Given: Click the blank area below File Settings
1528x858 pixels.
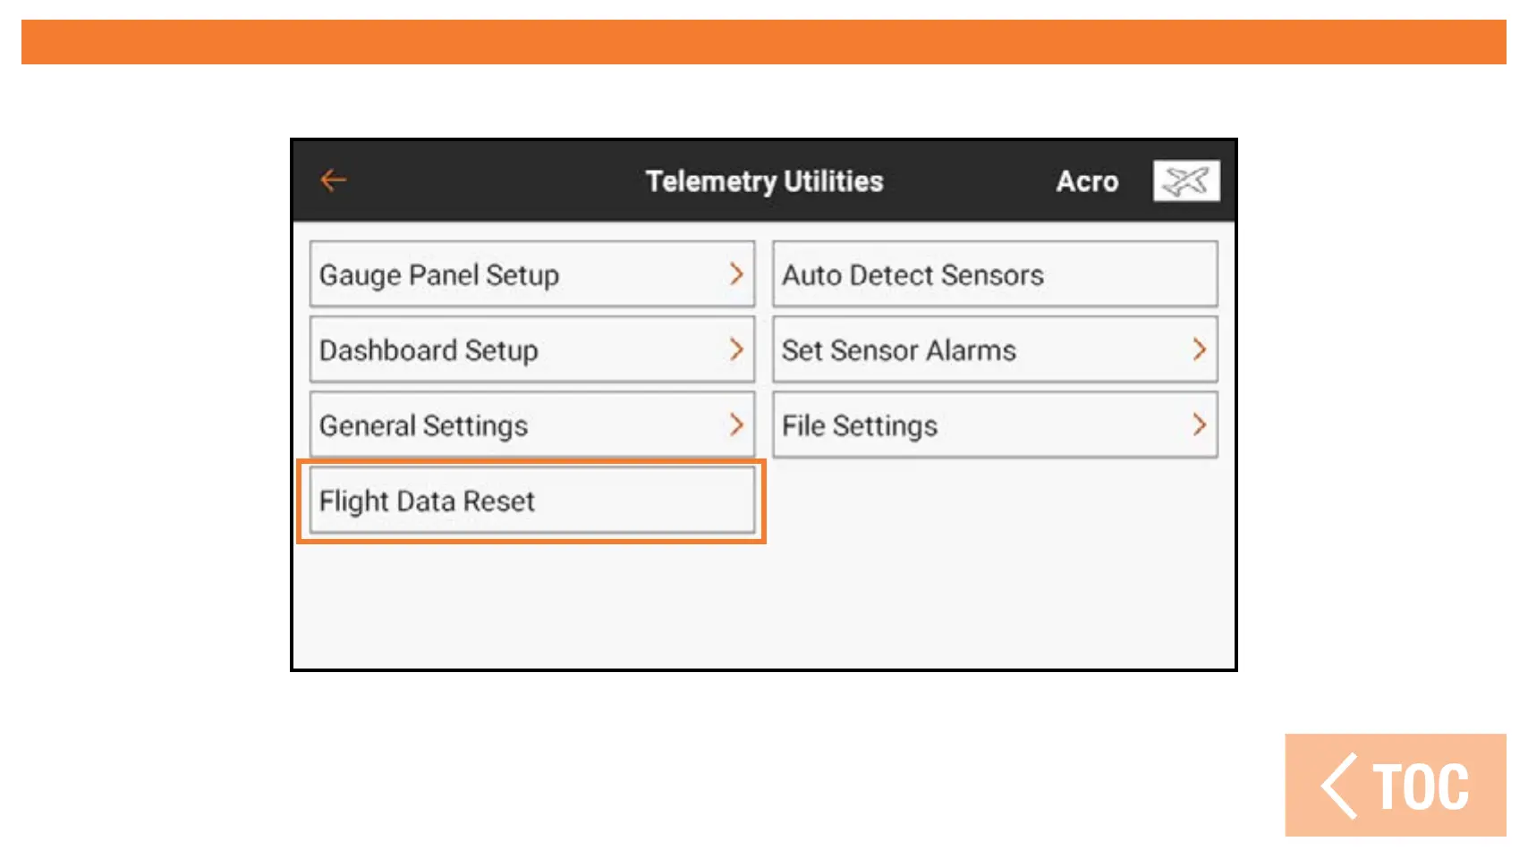Looking at the screenshot, I should coord(994,554).
